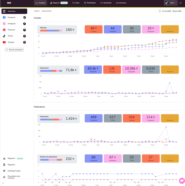Image resolution: width=185 pixels, height=186 pixels.
Task: Toggle the Youtube 48 subscribers tile
Action: (x=94, y=29)
